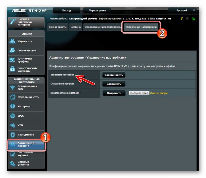This screenshot has width=206, height=178.
Task: Click the Перезагрузка reboot button
Action: pos(97,10)
